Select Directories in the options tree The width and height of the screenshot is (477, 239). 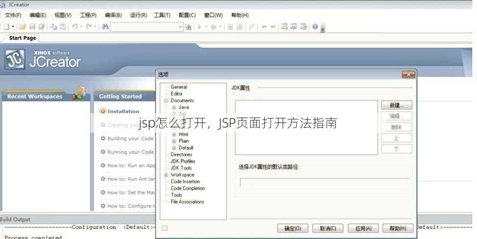click(x=181, y=154)
